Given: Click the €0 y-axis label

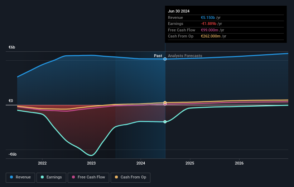Looking at the screenshot, I should tap(11, 101).
